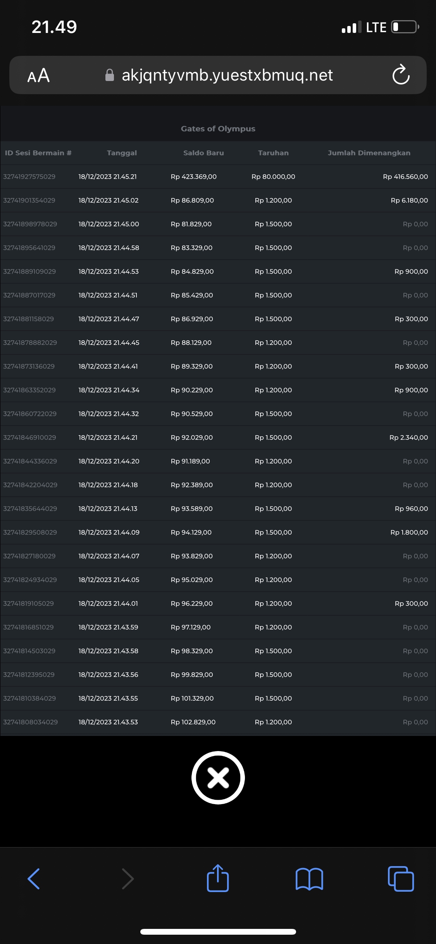Open the share sheet icon
Viewport: 436px width, 944px height.
[x=218, y=878]
